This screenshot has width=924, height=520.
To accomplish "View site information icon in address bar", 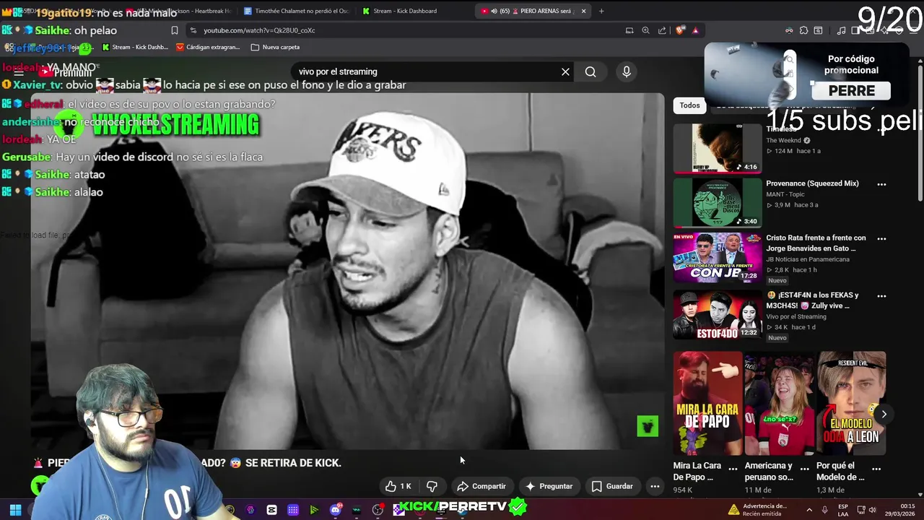I will [x=192, y=30].
